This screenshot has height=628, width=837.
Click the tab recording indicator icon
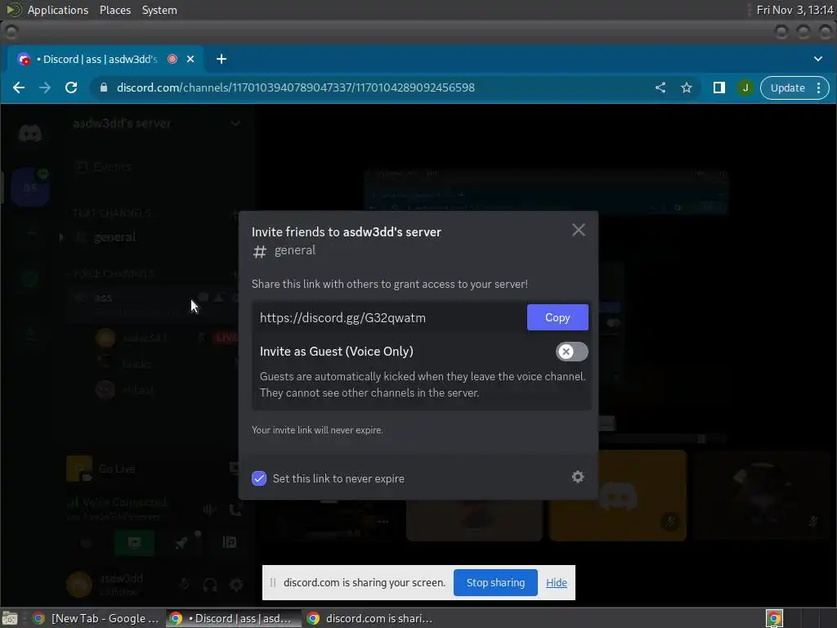point(172,59)
